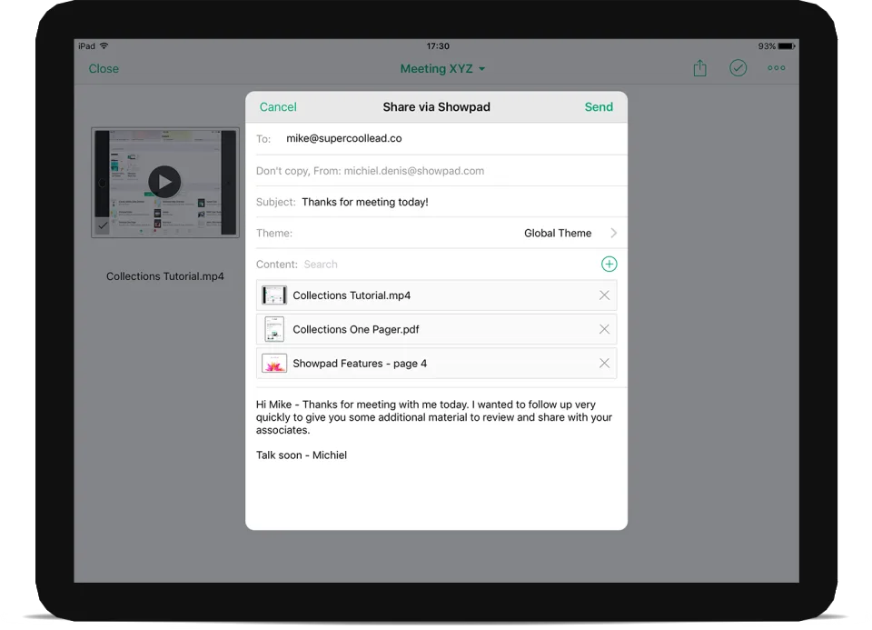Toggle selection checkmark on video thumbnail
872x630 pixels.
[x=103, y=225]
